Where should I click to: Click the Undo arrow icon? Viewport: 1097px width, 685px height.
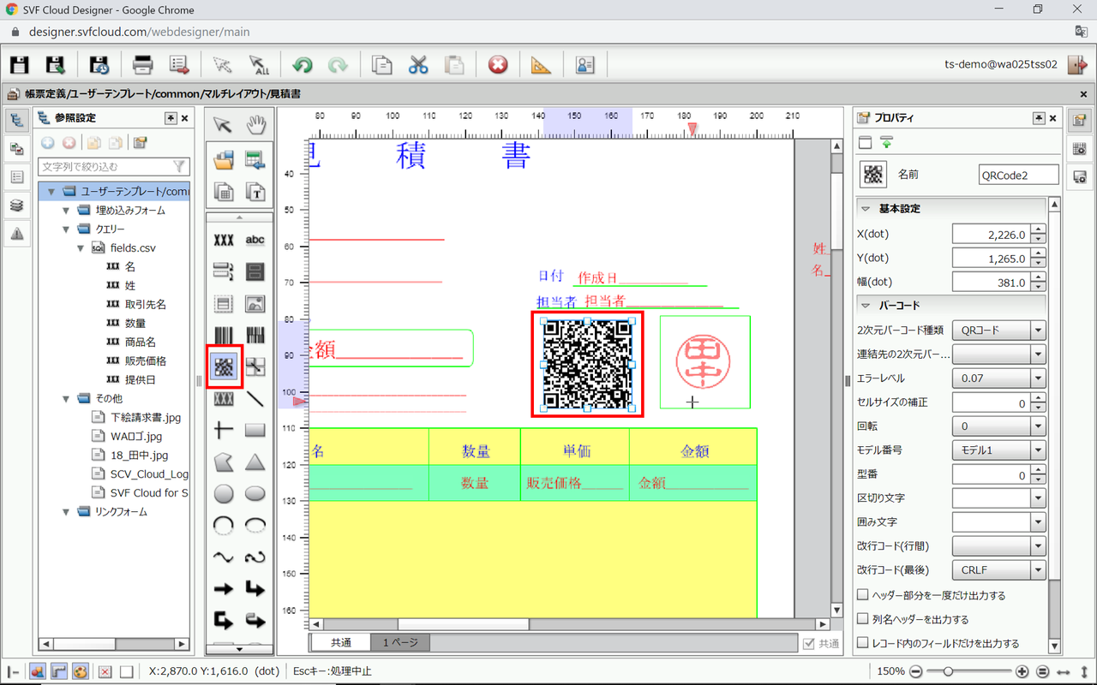pyautogui.click(x=302, y=65)
